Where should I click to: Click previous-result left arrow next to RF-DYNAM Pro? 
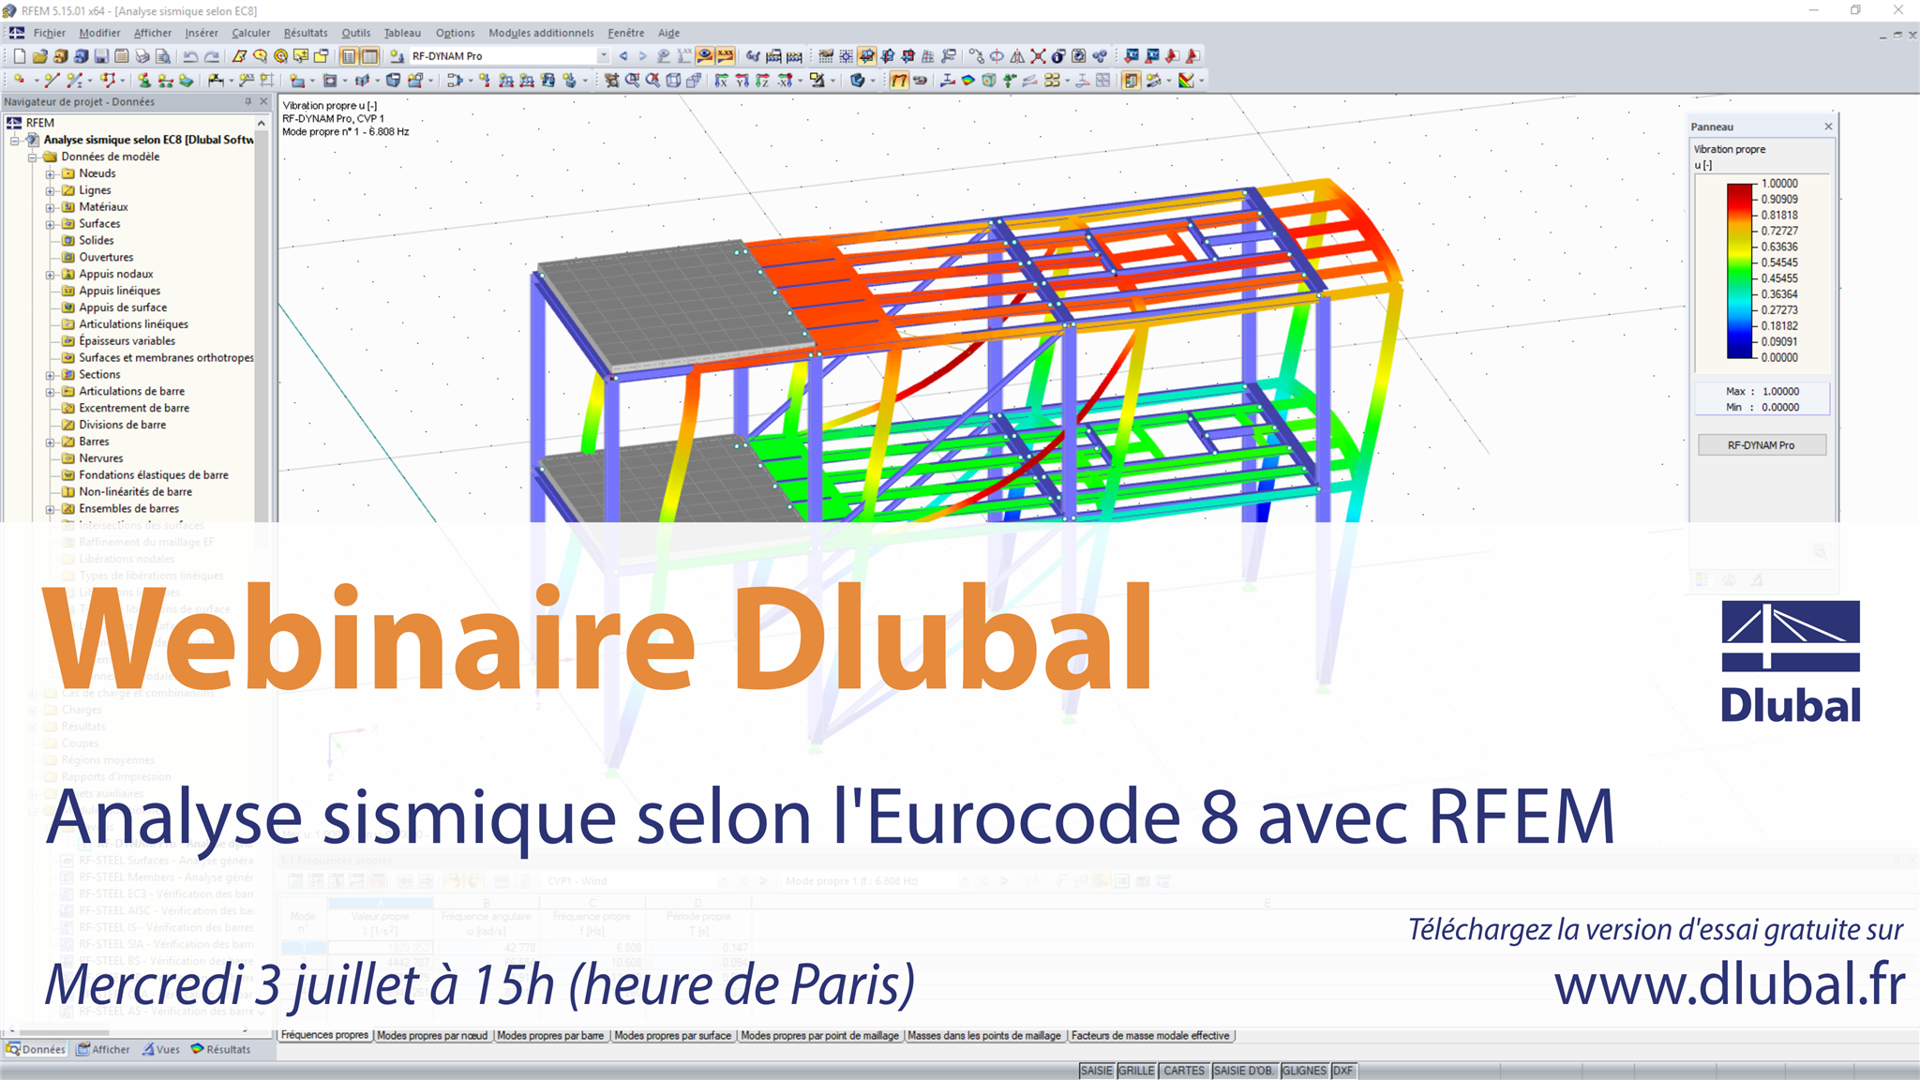(x=623, y=56)
